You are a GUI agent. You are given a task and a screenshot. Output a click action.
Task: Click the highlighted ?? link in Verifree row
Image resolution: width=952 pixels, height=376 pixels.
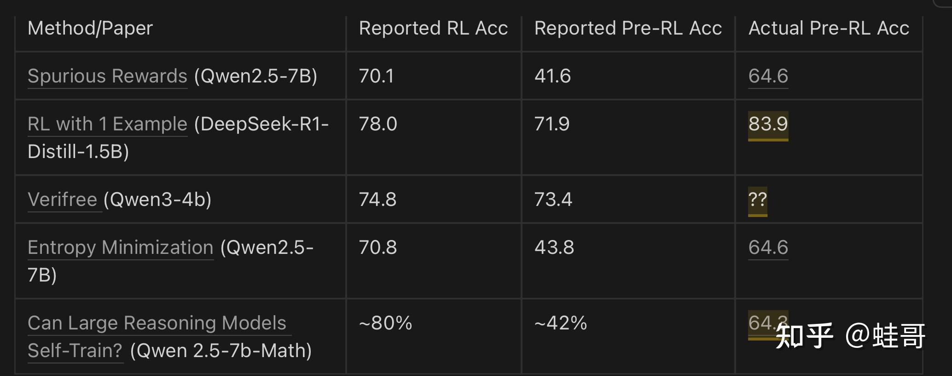pyautogui.click(x=757, y=200)
